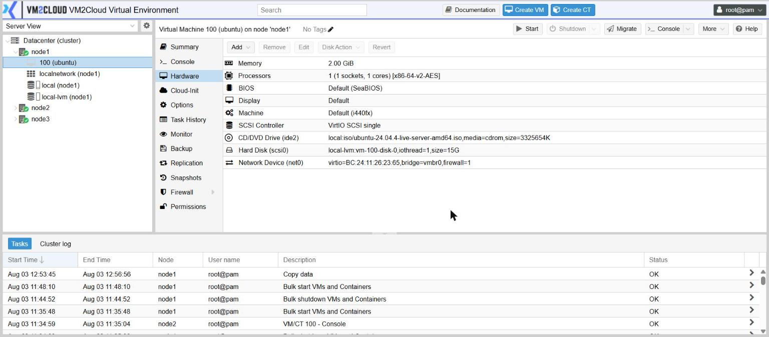Open localnetwork (node1) grid icon

tap(31, 74)
